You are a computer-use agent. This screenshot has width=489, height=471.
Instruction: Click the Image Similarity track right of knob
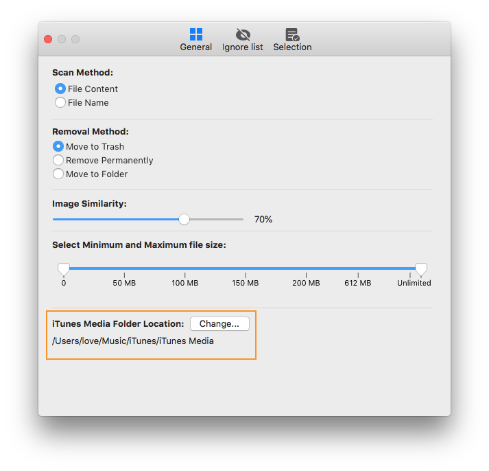click(x=217, y=220)
